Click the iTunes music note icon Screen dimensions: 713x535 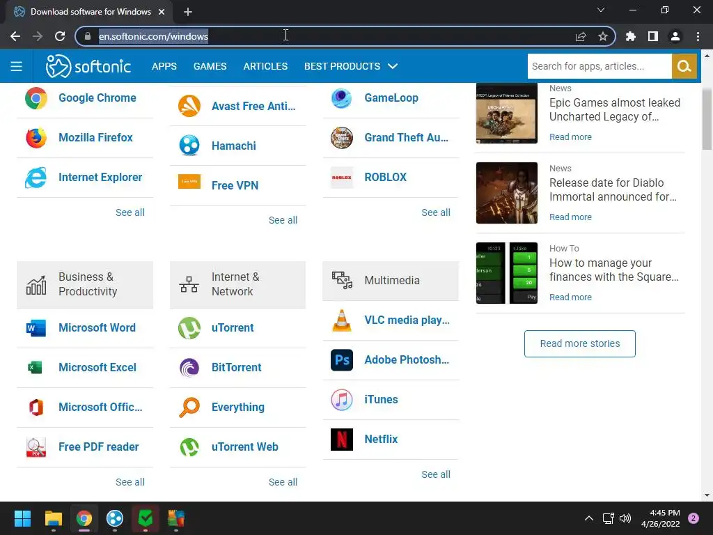tap(341, 400)
